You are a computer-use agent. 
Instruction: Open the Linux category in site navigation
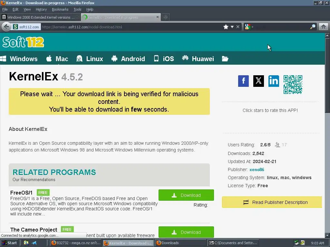tap(90, 59)
